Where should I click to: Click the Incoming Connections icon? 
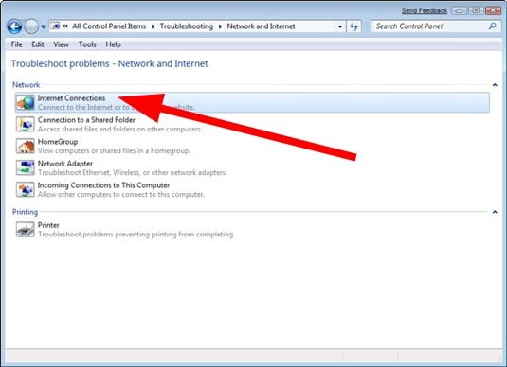click(x=26, y=189)
